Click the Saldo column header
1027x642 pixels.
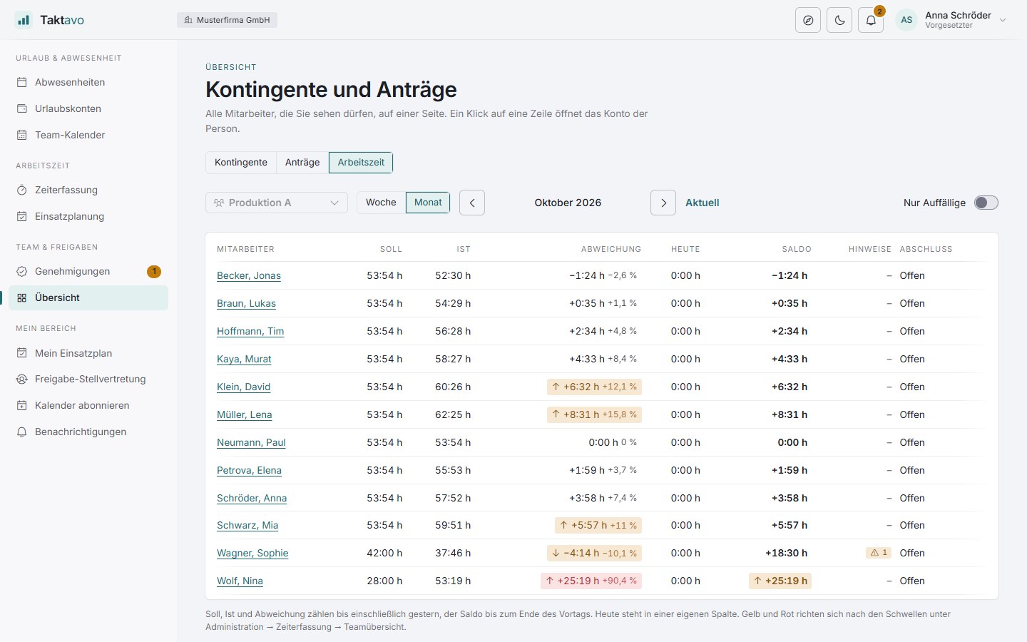797,249
